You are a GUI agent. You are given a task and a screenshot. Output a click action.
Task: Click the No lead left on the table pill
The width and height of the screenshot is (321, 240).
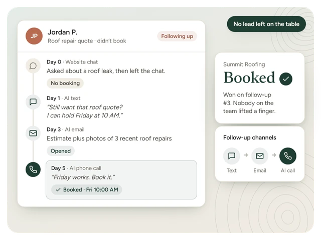tap(266, 24)
